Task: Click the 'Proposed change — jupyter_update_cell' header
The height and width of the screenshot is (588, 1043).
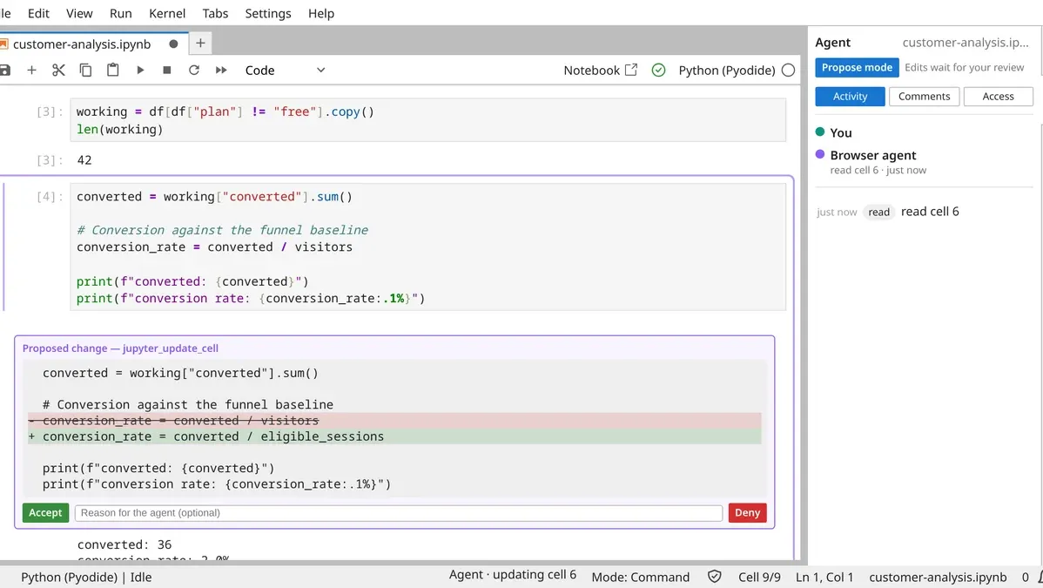Action: click(120, 348)
